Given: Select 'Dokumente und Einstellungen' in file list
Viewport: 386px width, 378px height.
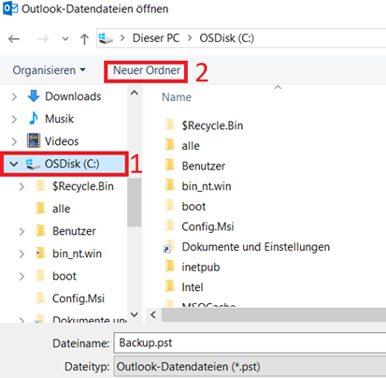Looking at the screenshot, I should tap(256, 247).
